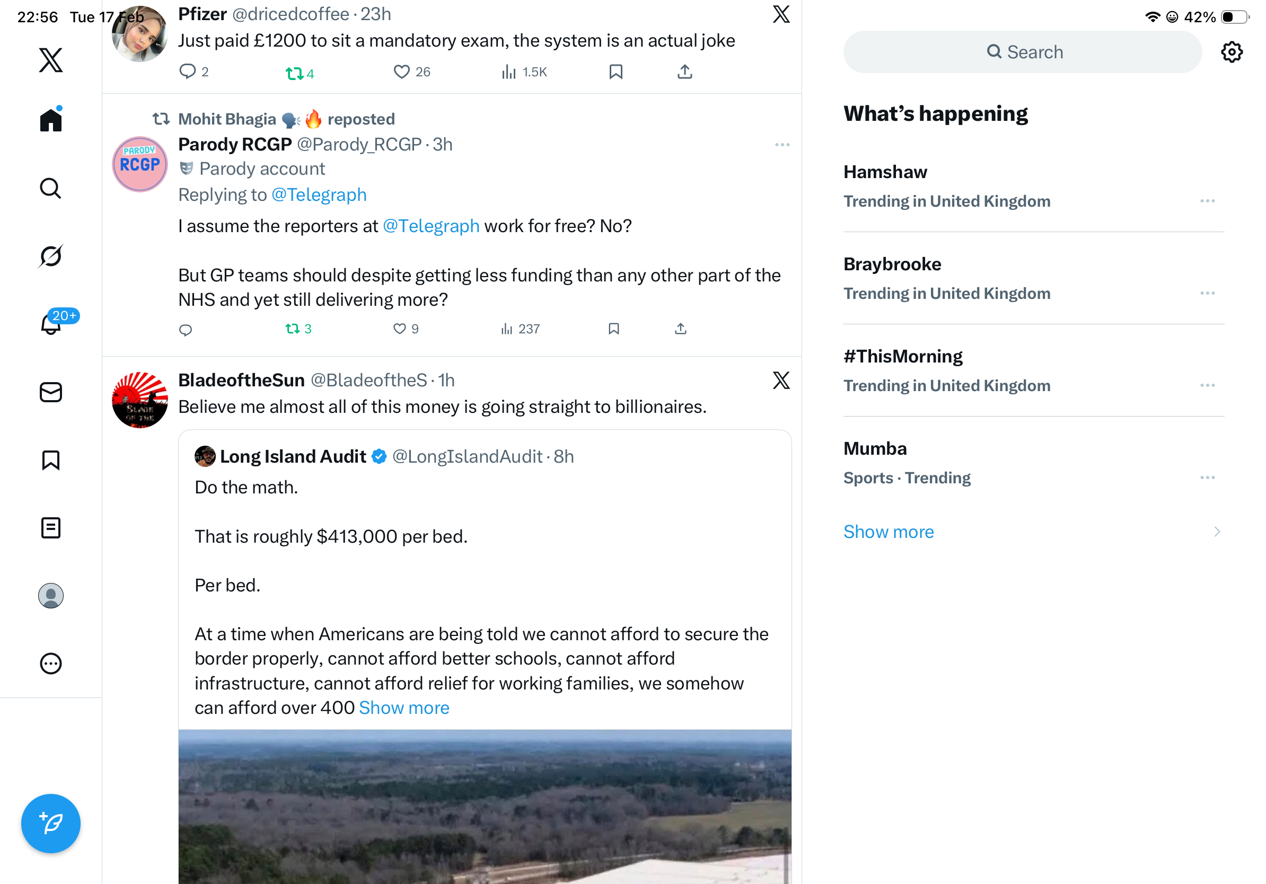This screenshot has width=1266, height=884.
Task: Open the @Telegraph mention in post text
Action: pos(430,226)
